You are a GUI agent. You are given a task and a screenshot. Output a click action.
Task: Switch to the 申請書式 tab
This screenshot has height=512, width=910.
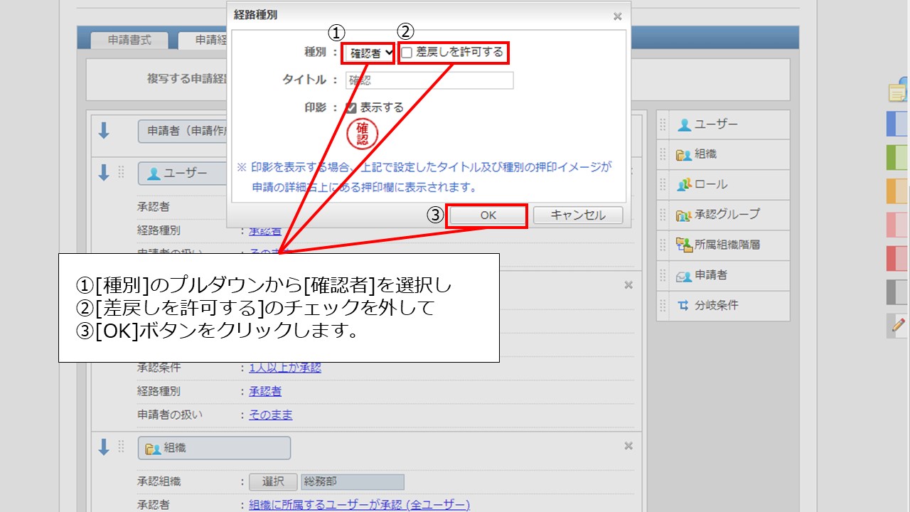coord(129,41)
